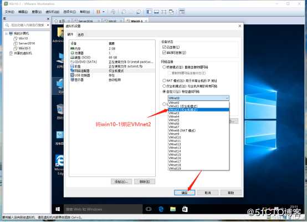Close the library side panel
Image resolution: width=307 pixels, height=222 pixels.
click(48, 19)
